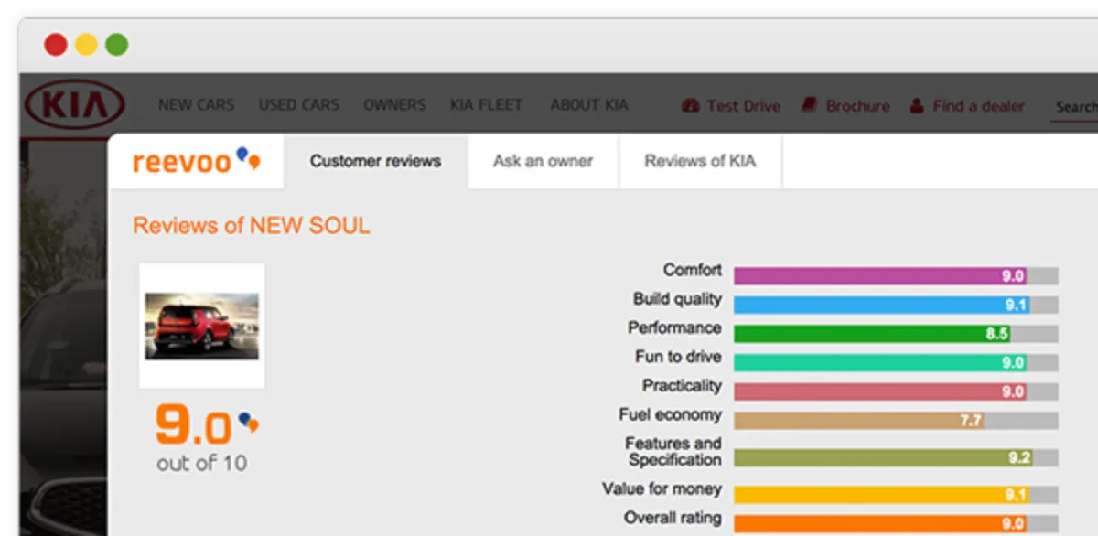The image size is (1098, 536).
Task: Click the green maximize window button
Action: tap(116, 44)
